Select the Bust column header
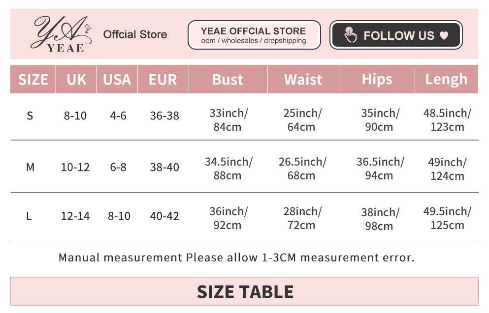Viewport: 489px width, 313px height. coord(228,80)
